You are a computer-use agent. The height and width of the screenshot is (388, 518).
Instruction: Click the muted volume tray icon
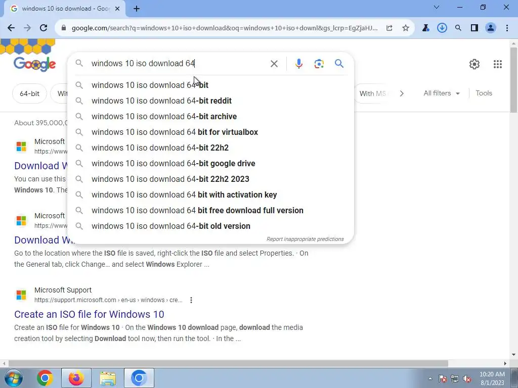(x=467, y=378)
